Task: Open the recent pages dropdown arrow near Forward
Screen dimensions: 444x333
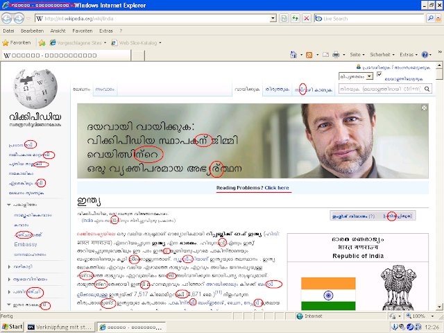Action: 28,19
